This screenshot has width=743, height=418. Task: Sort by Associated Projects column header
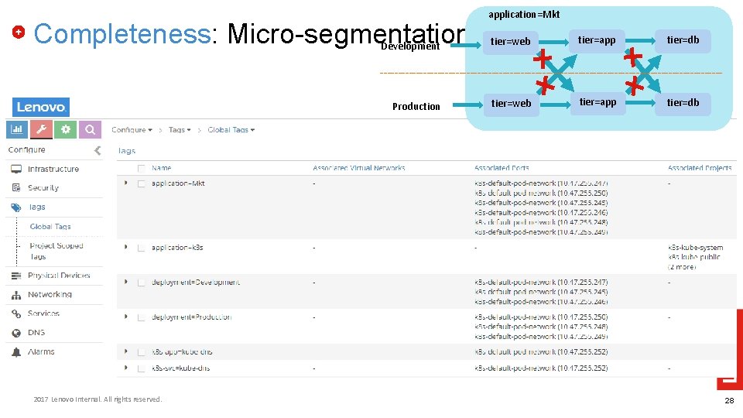tap(700, 168)
